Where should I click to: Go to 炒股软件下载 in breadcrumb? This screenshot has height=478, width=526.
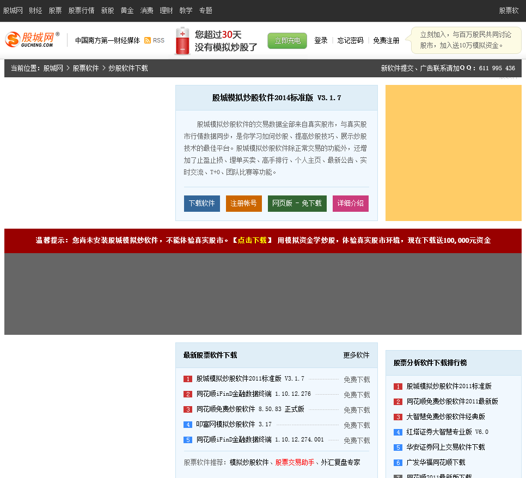(128, 69)
